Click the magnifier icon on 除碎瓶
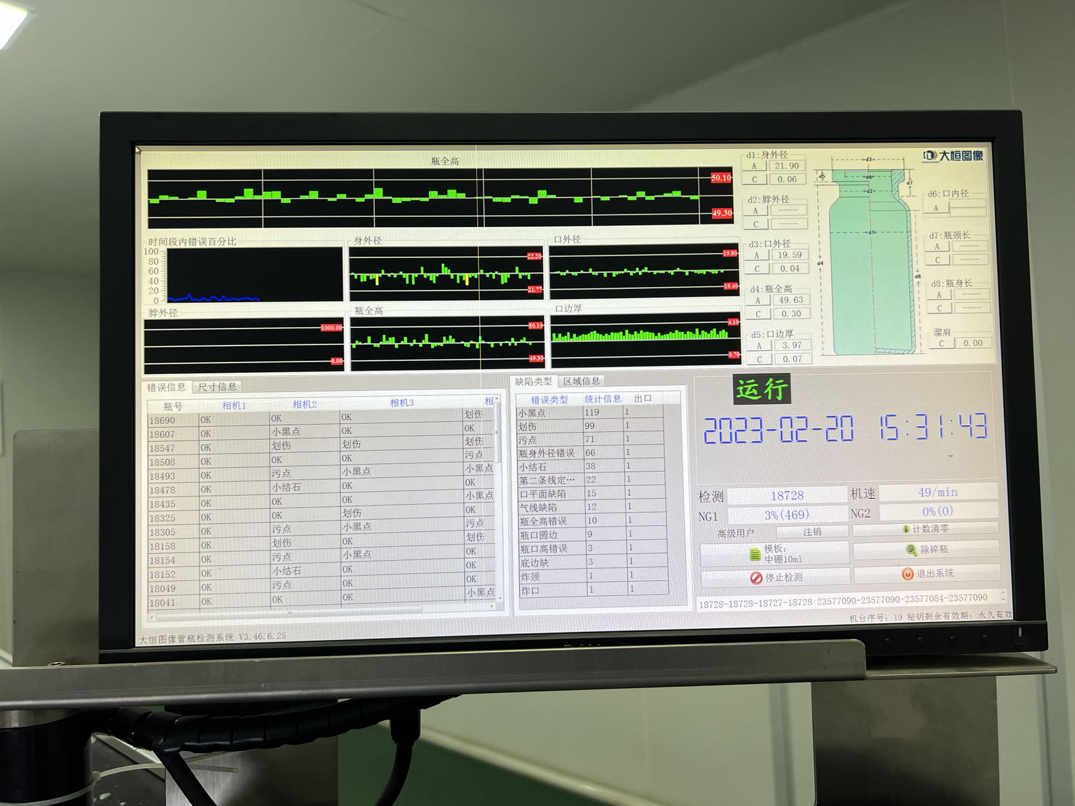The height and width of the screenshot is (806, 1075). coord(911,550)
